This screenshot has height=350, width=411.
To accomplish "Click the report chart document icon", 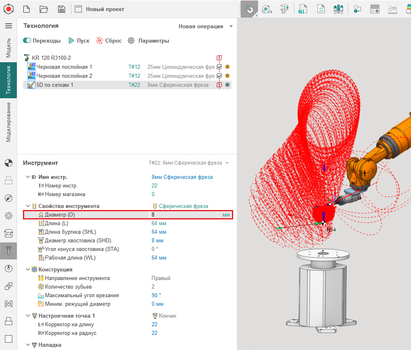I will coord(321,9).
